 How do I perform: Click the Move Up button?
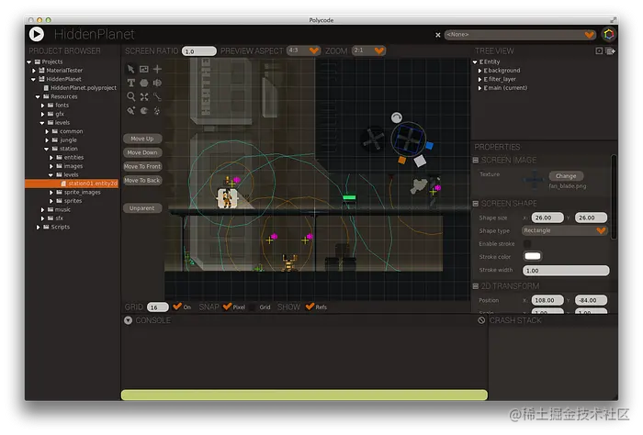click(x=142, y=139)
